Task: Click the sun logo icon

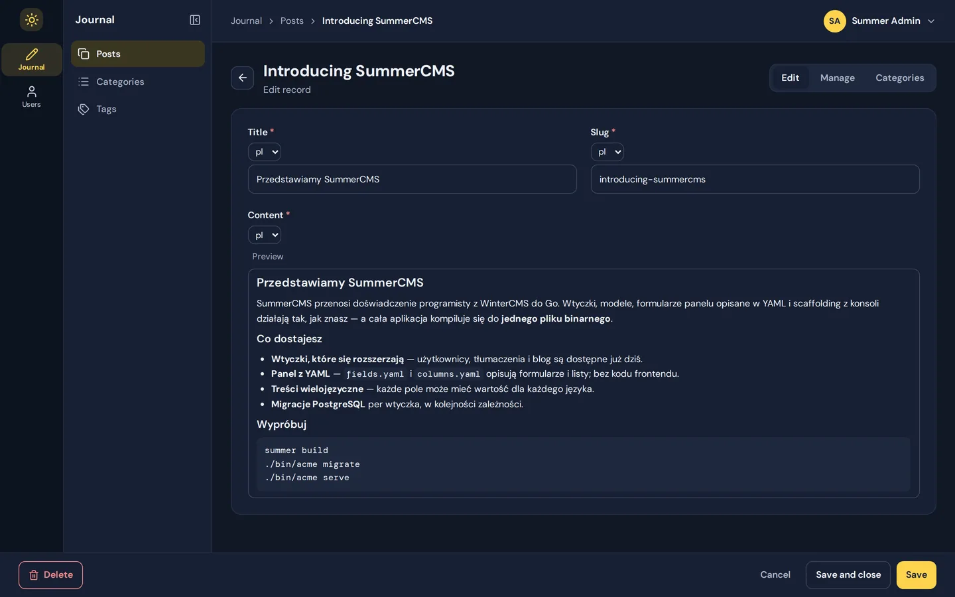Action: [x=31, y=20]
